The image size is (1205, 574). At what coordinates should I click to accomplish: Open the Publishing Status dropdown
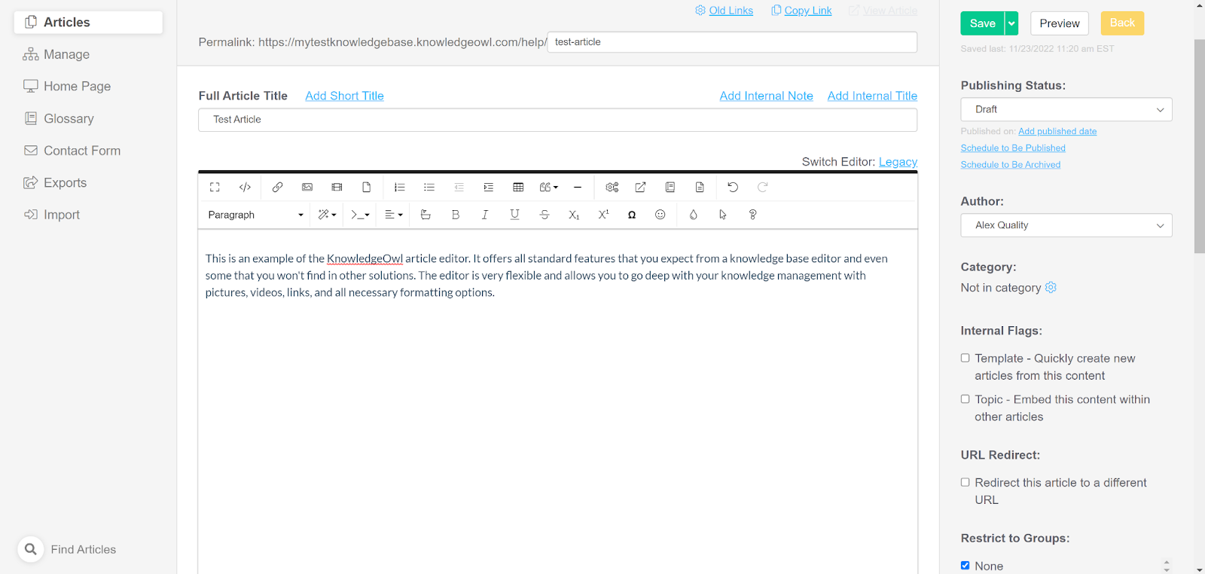pos(1066,109)
